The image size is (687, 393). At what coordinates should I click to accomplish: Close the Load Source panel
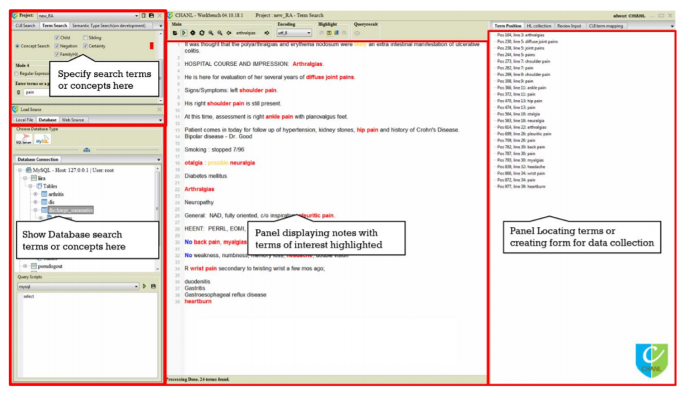[x=159, y=109]
